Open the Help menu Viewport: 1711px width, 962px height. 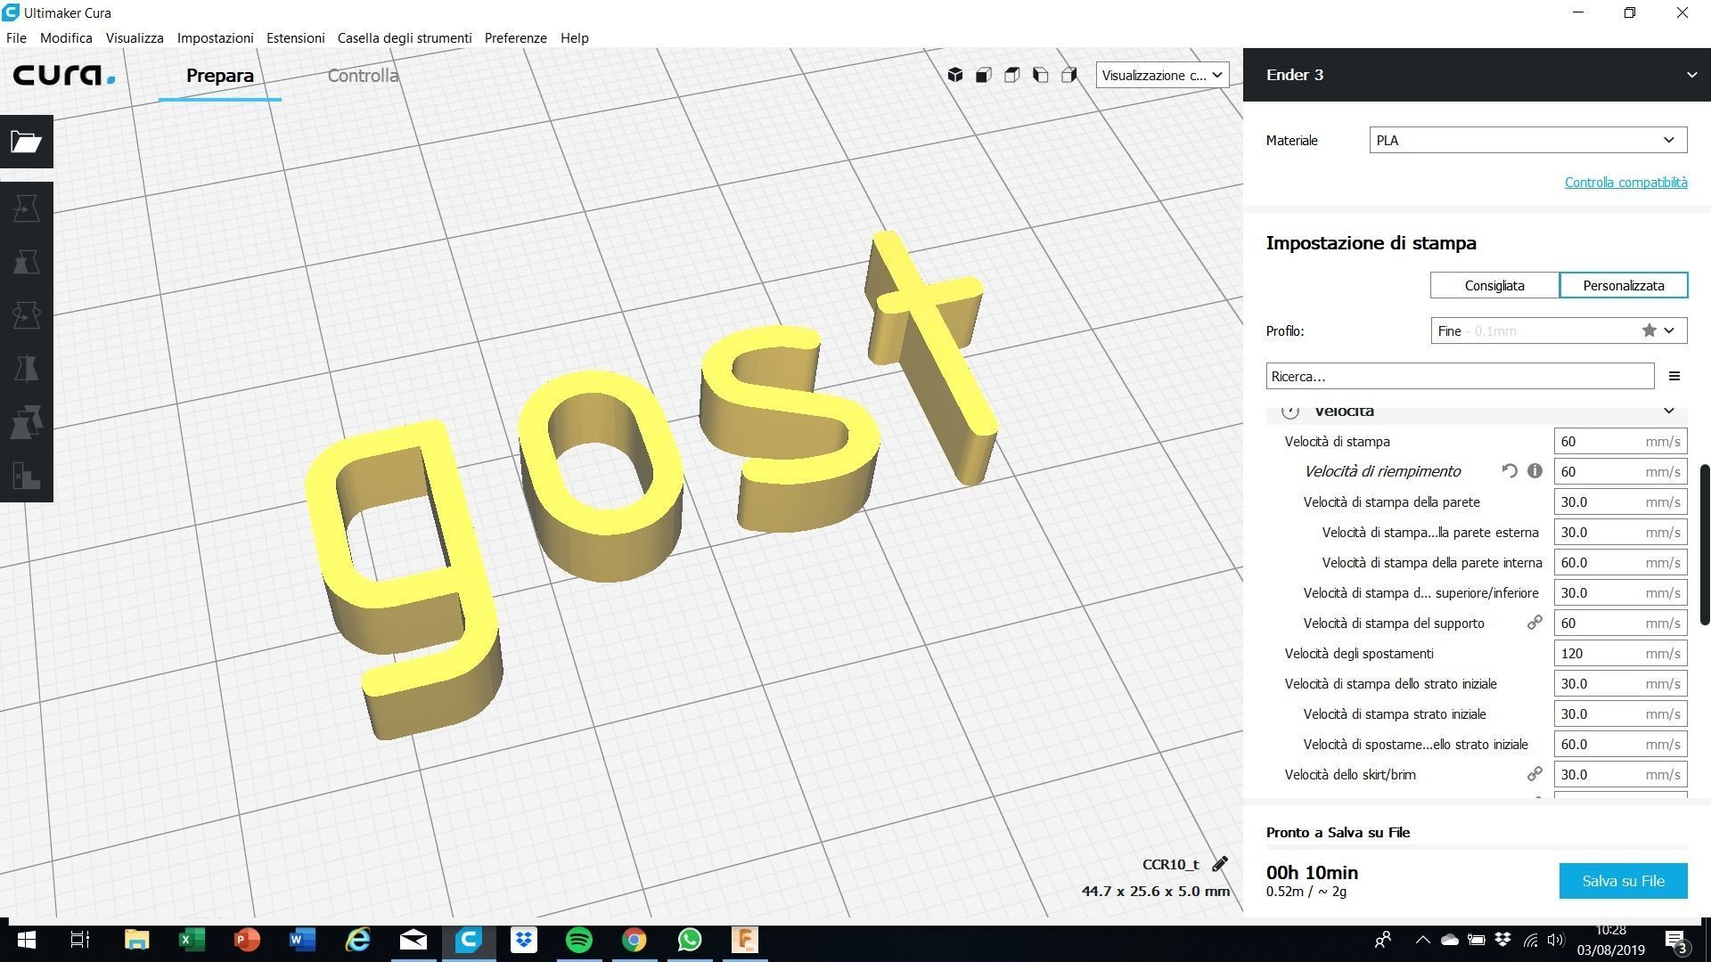click(574, 38)
